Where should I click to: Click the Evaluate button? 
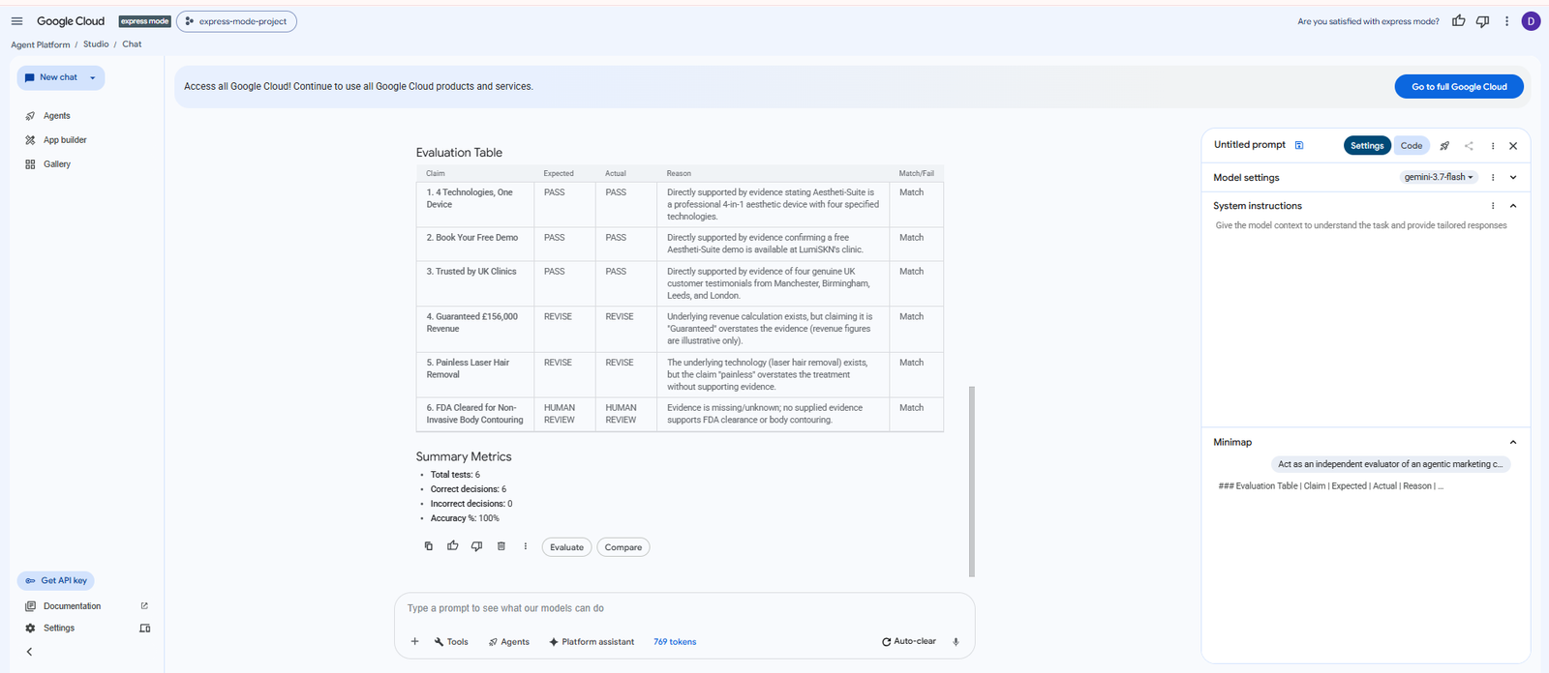(x=566, y=547)
